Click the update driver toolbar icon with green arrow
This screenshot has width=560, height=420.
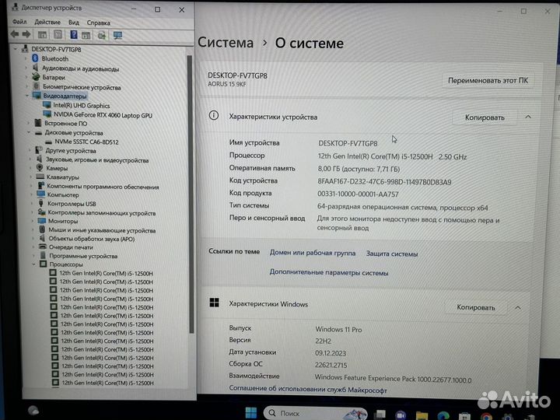coord(101,35)
